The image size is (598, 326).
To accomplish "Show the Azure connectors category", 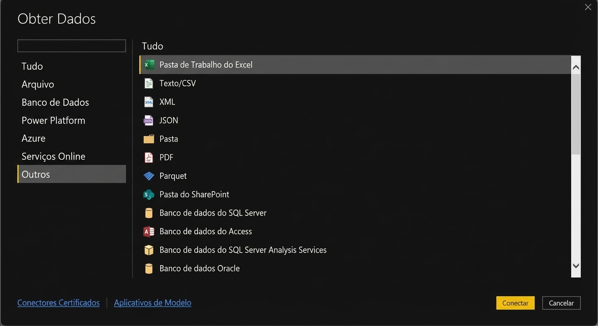I will tap(71, 138).
